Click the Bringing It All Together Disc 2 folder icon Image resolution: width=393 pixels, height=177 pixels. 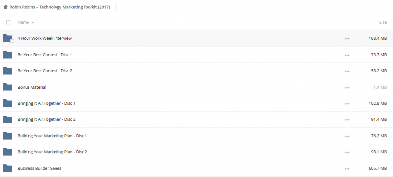click(x=7, y=119)
